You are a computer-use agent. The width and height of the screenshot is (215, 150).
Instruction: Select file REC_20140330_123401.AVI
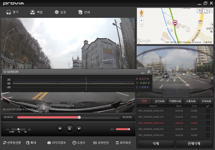pos(151,117)
